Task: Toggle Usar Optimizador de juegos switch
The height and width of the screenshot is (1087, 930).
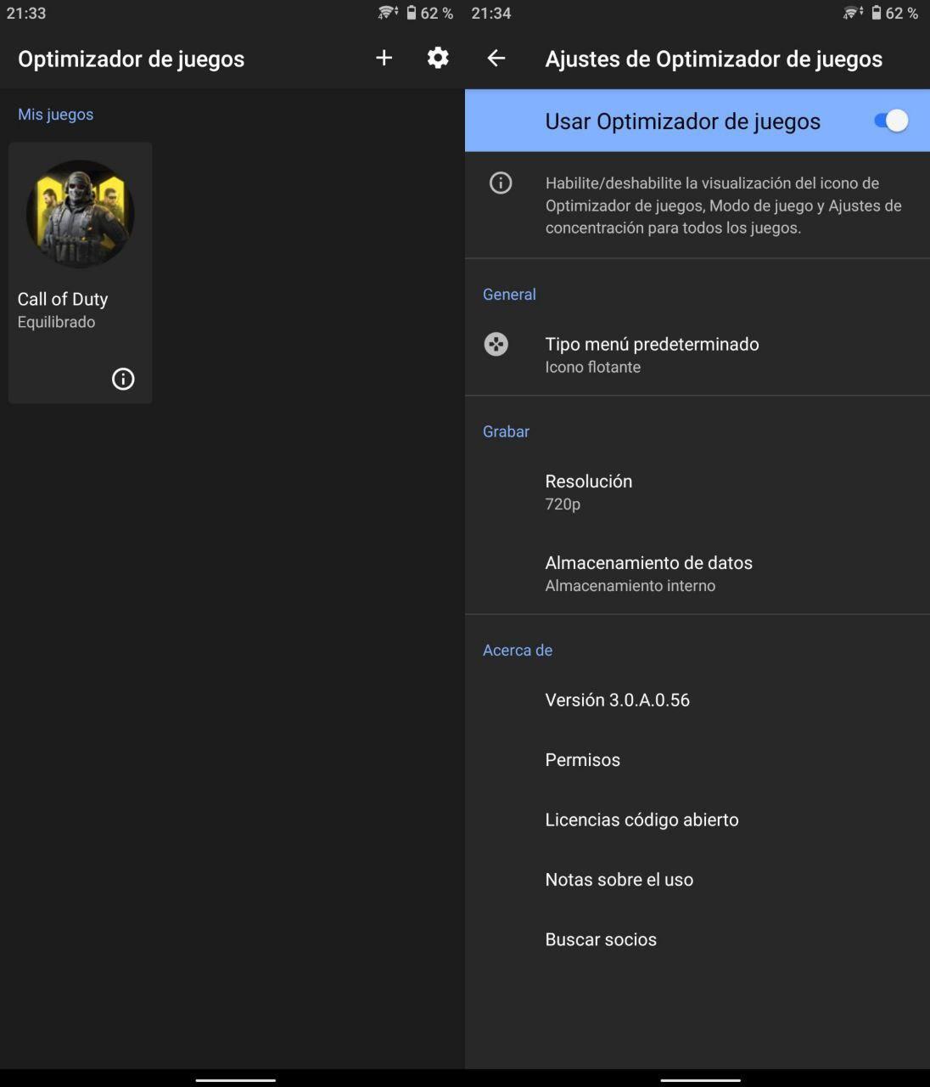Action: pyautogui.click(x=891, y=121)
